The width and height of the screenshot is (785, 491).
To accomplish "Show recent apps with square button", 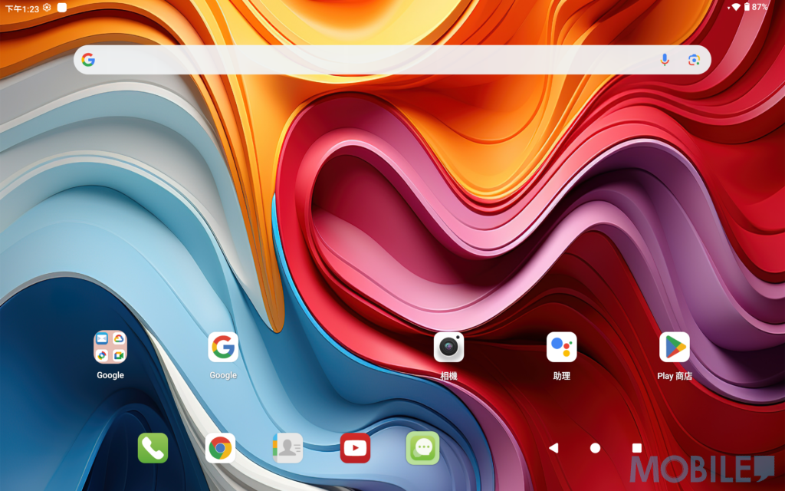I will pos(636,448).
